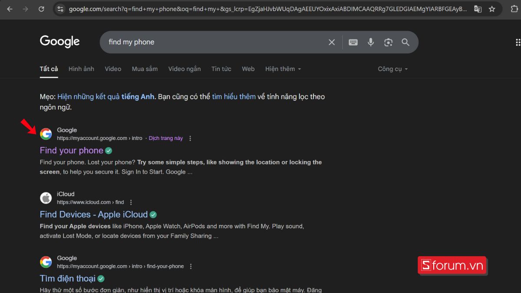
Task: Switch to the Tin tức tab
Action: pyautogui.click(x=221, y=69)
